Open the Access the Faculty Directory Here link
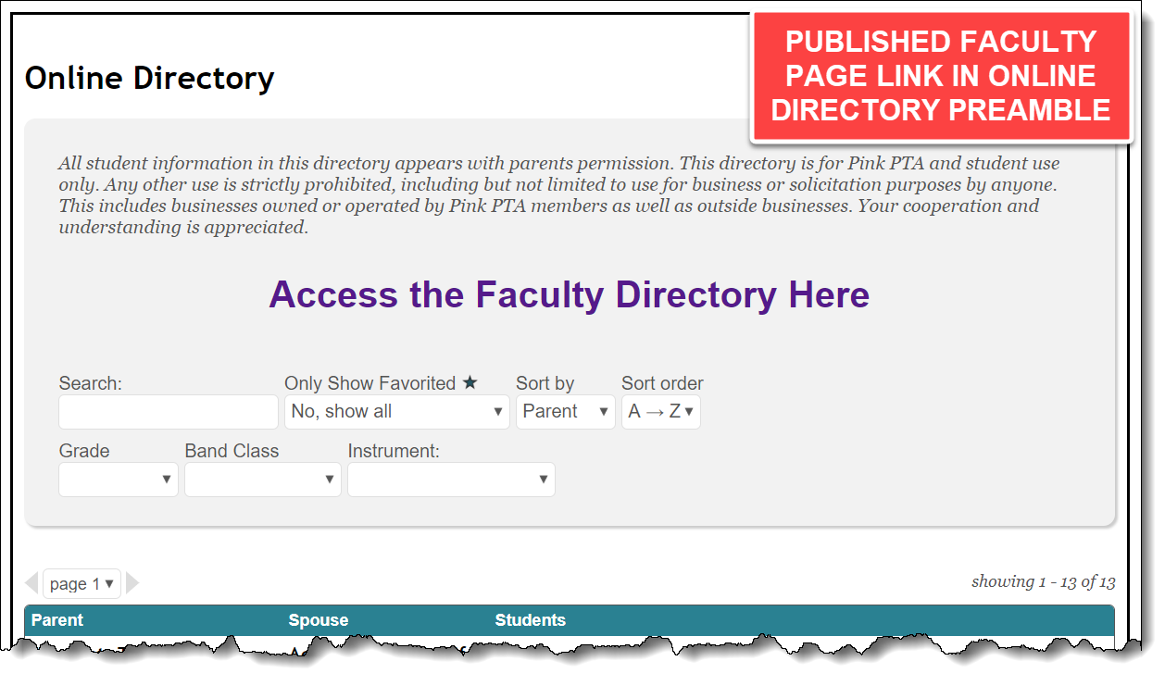This screenshot has height=686, width=1165. pyautogui.click(x=569, y=295)
